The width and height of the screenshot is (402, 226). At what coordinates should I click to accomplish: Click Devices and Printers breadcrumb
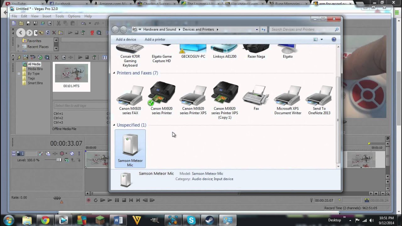pyautogui.click(x=198, y=29)
